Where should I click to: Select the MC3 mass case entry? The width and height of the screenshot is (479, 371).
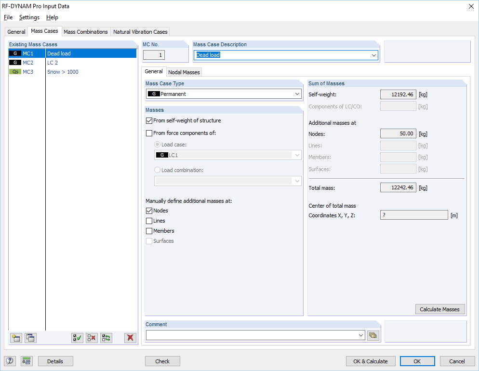(x=72, y=72)
